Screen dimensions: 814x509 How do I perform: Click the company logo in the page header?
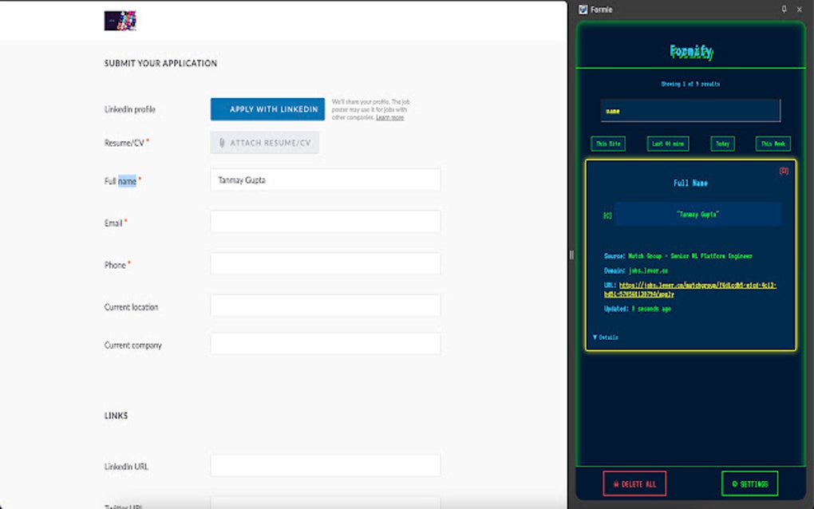[x=120, y=21]
